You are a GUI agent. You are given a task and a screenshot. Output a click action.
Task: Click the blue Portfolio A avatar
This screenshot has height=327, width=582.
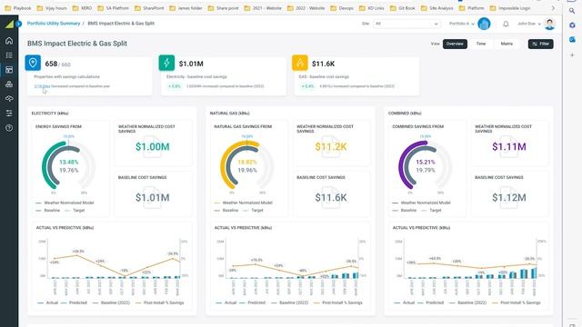tap(484, 24)
